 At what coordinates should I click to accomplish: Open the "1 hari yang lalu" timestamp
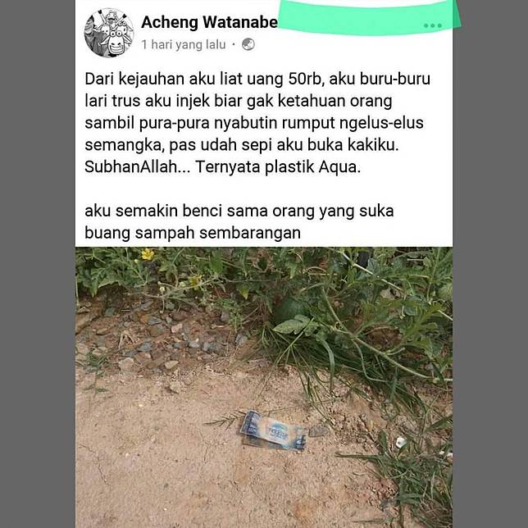tap(184, 44)
